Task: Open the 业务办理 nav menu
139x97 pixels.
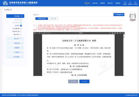Action: pyautogui.click(x=95, y=3)
